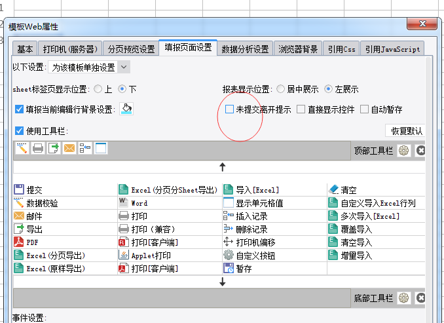Move selected item up with the up arrow

coord(223,167)
